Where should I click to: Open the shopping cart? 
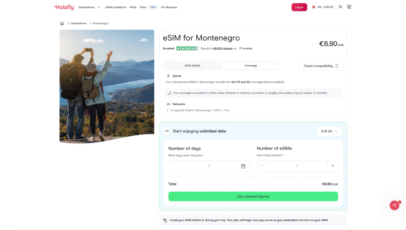[349, 7]
